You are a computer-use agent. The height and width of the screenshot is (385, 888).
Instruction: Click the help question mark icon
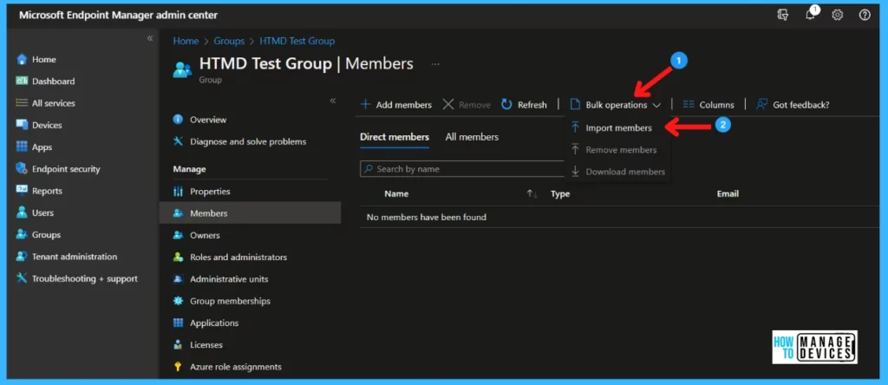coord(865,16)
